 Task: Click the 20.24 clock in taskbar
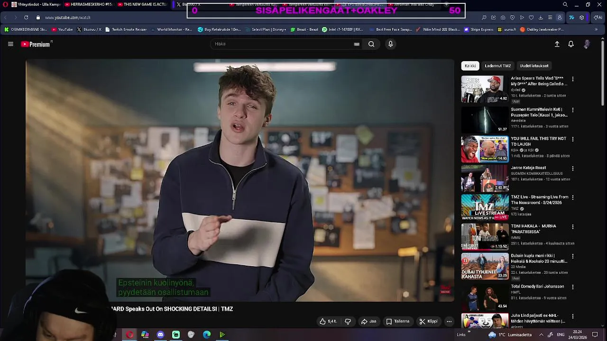coord(578,332)
